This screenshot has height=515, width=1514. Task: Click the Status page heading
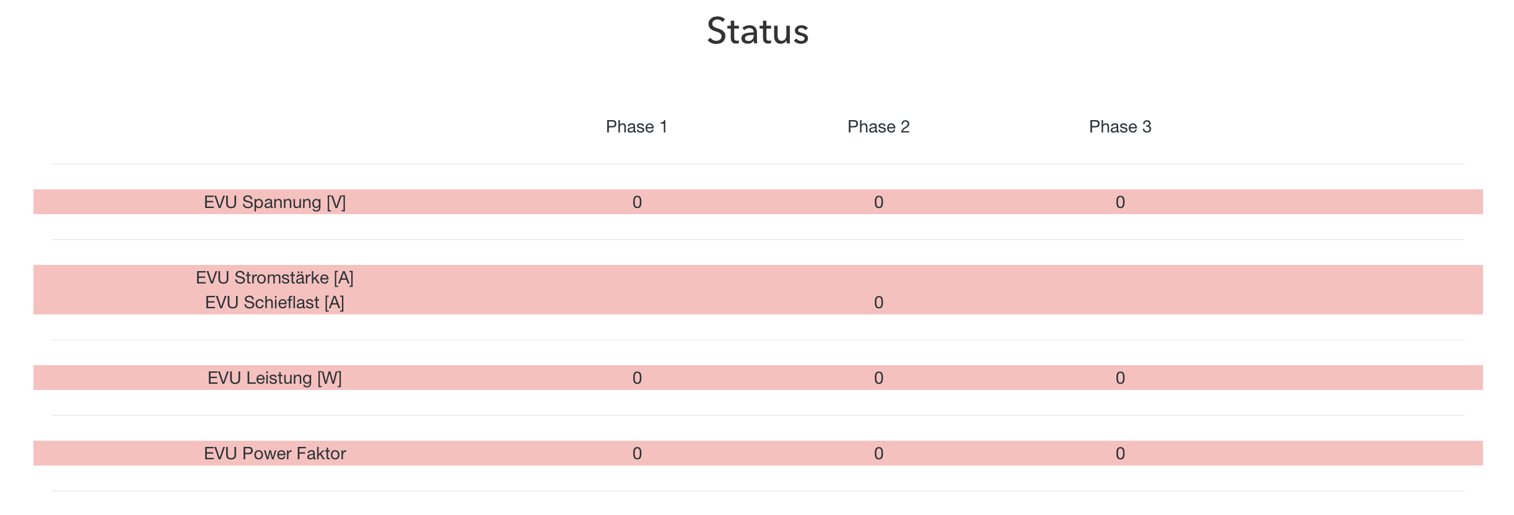tap(757, 31)
